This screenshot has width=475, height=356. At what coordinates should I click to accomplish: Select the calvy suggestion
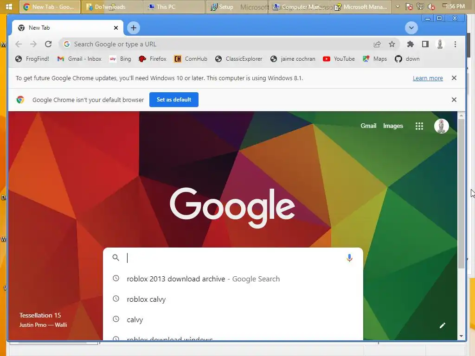(x=233, y=320)
